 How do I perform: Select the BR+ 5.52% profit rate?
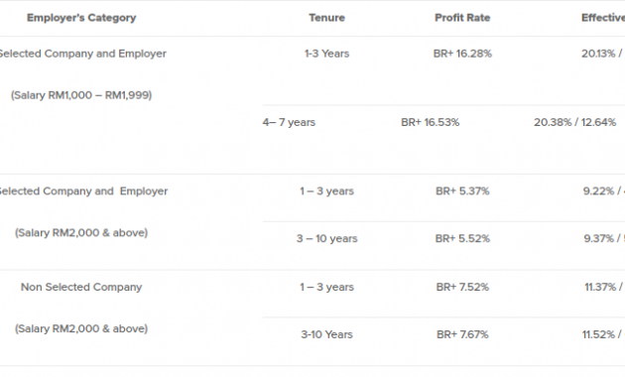462,239
